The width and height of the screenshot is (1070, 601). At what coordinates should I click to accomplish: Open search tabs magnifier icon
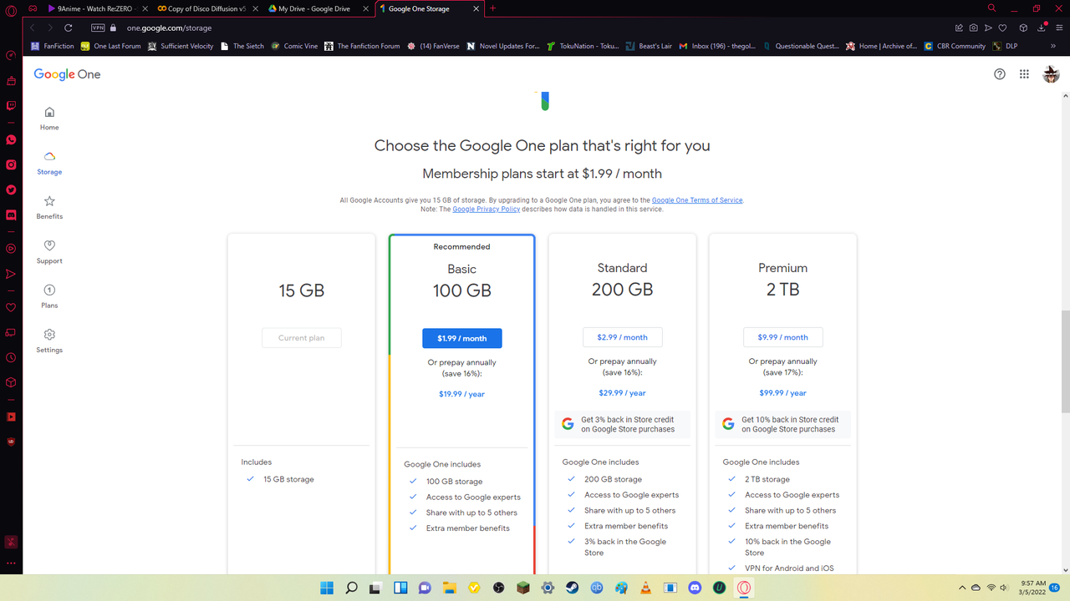991,8
